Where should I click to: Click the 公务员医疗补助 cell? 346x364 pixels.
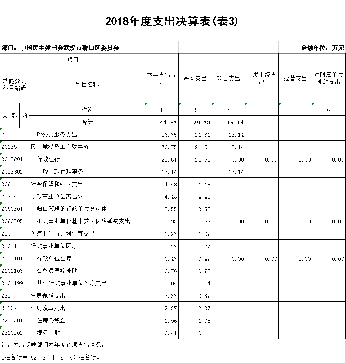87,271
